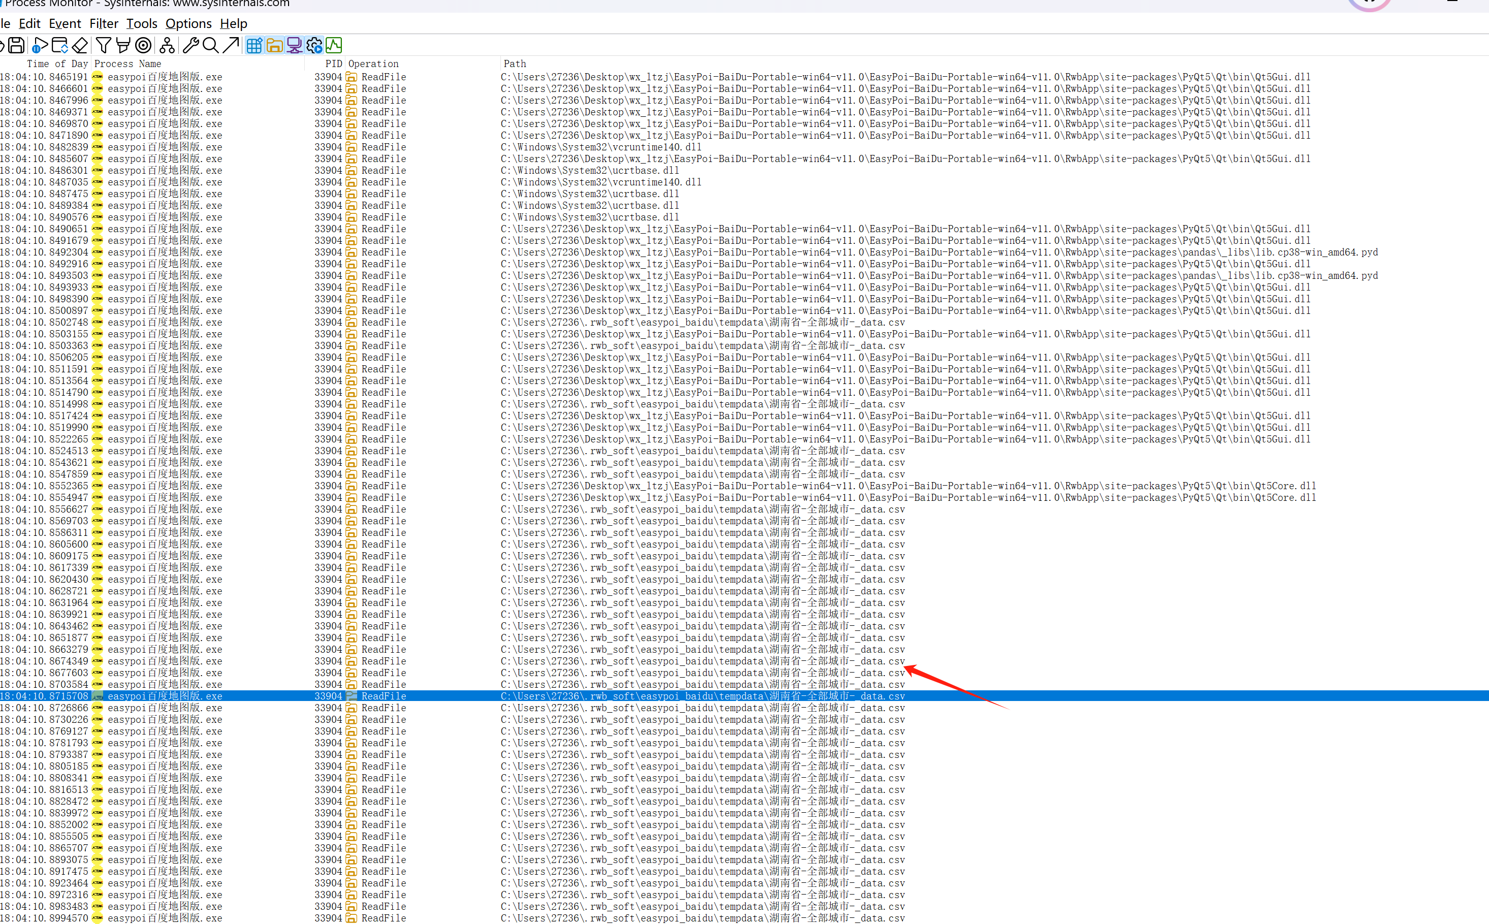The width and height of the screenshot is (1489, 924).
Task: Click the Qt5Gui.dll path at 18:04:10.8471890
Action: (905, 135)
